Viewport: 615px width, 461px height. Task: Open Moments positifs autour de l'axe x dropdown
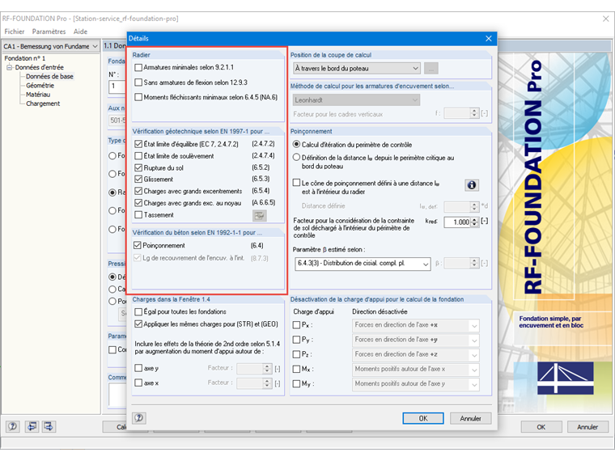coord(415,370)
